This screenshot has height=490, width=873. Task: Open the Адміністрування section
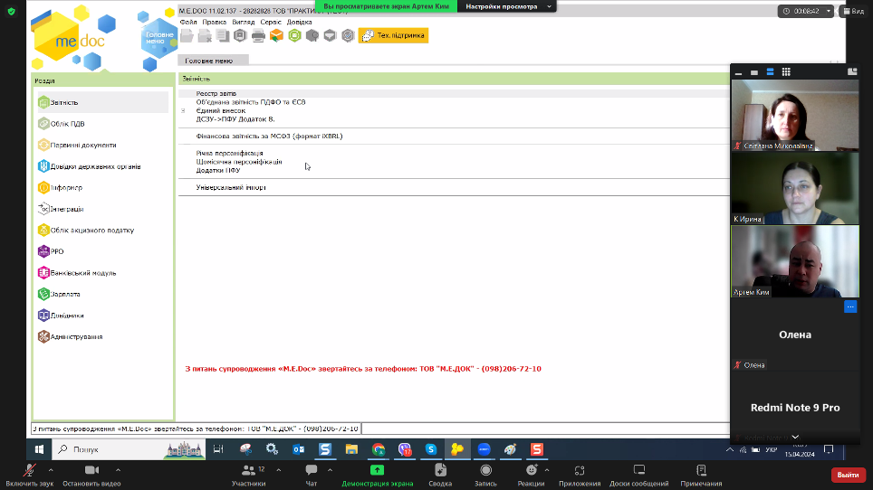point(70,336)
